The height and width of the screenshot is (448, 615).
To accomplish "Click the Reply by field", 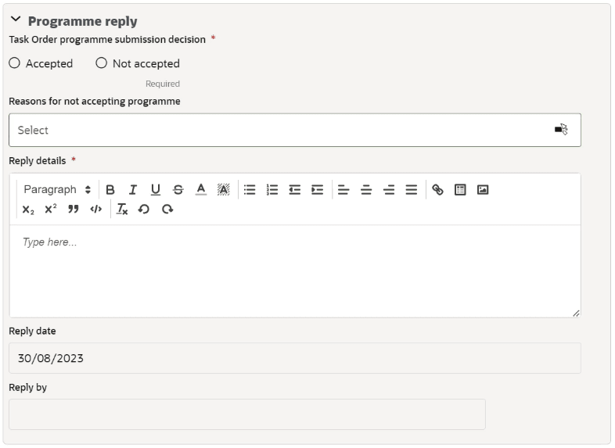I will tap(247, 414).
